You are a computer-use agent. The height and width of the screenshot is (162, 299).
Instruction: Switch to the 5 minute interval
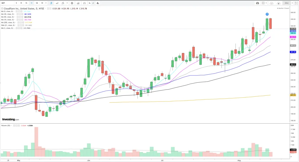point(16,3)
